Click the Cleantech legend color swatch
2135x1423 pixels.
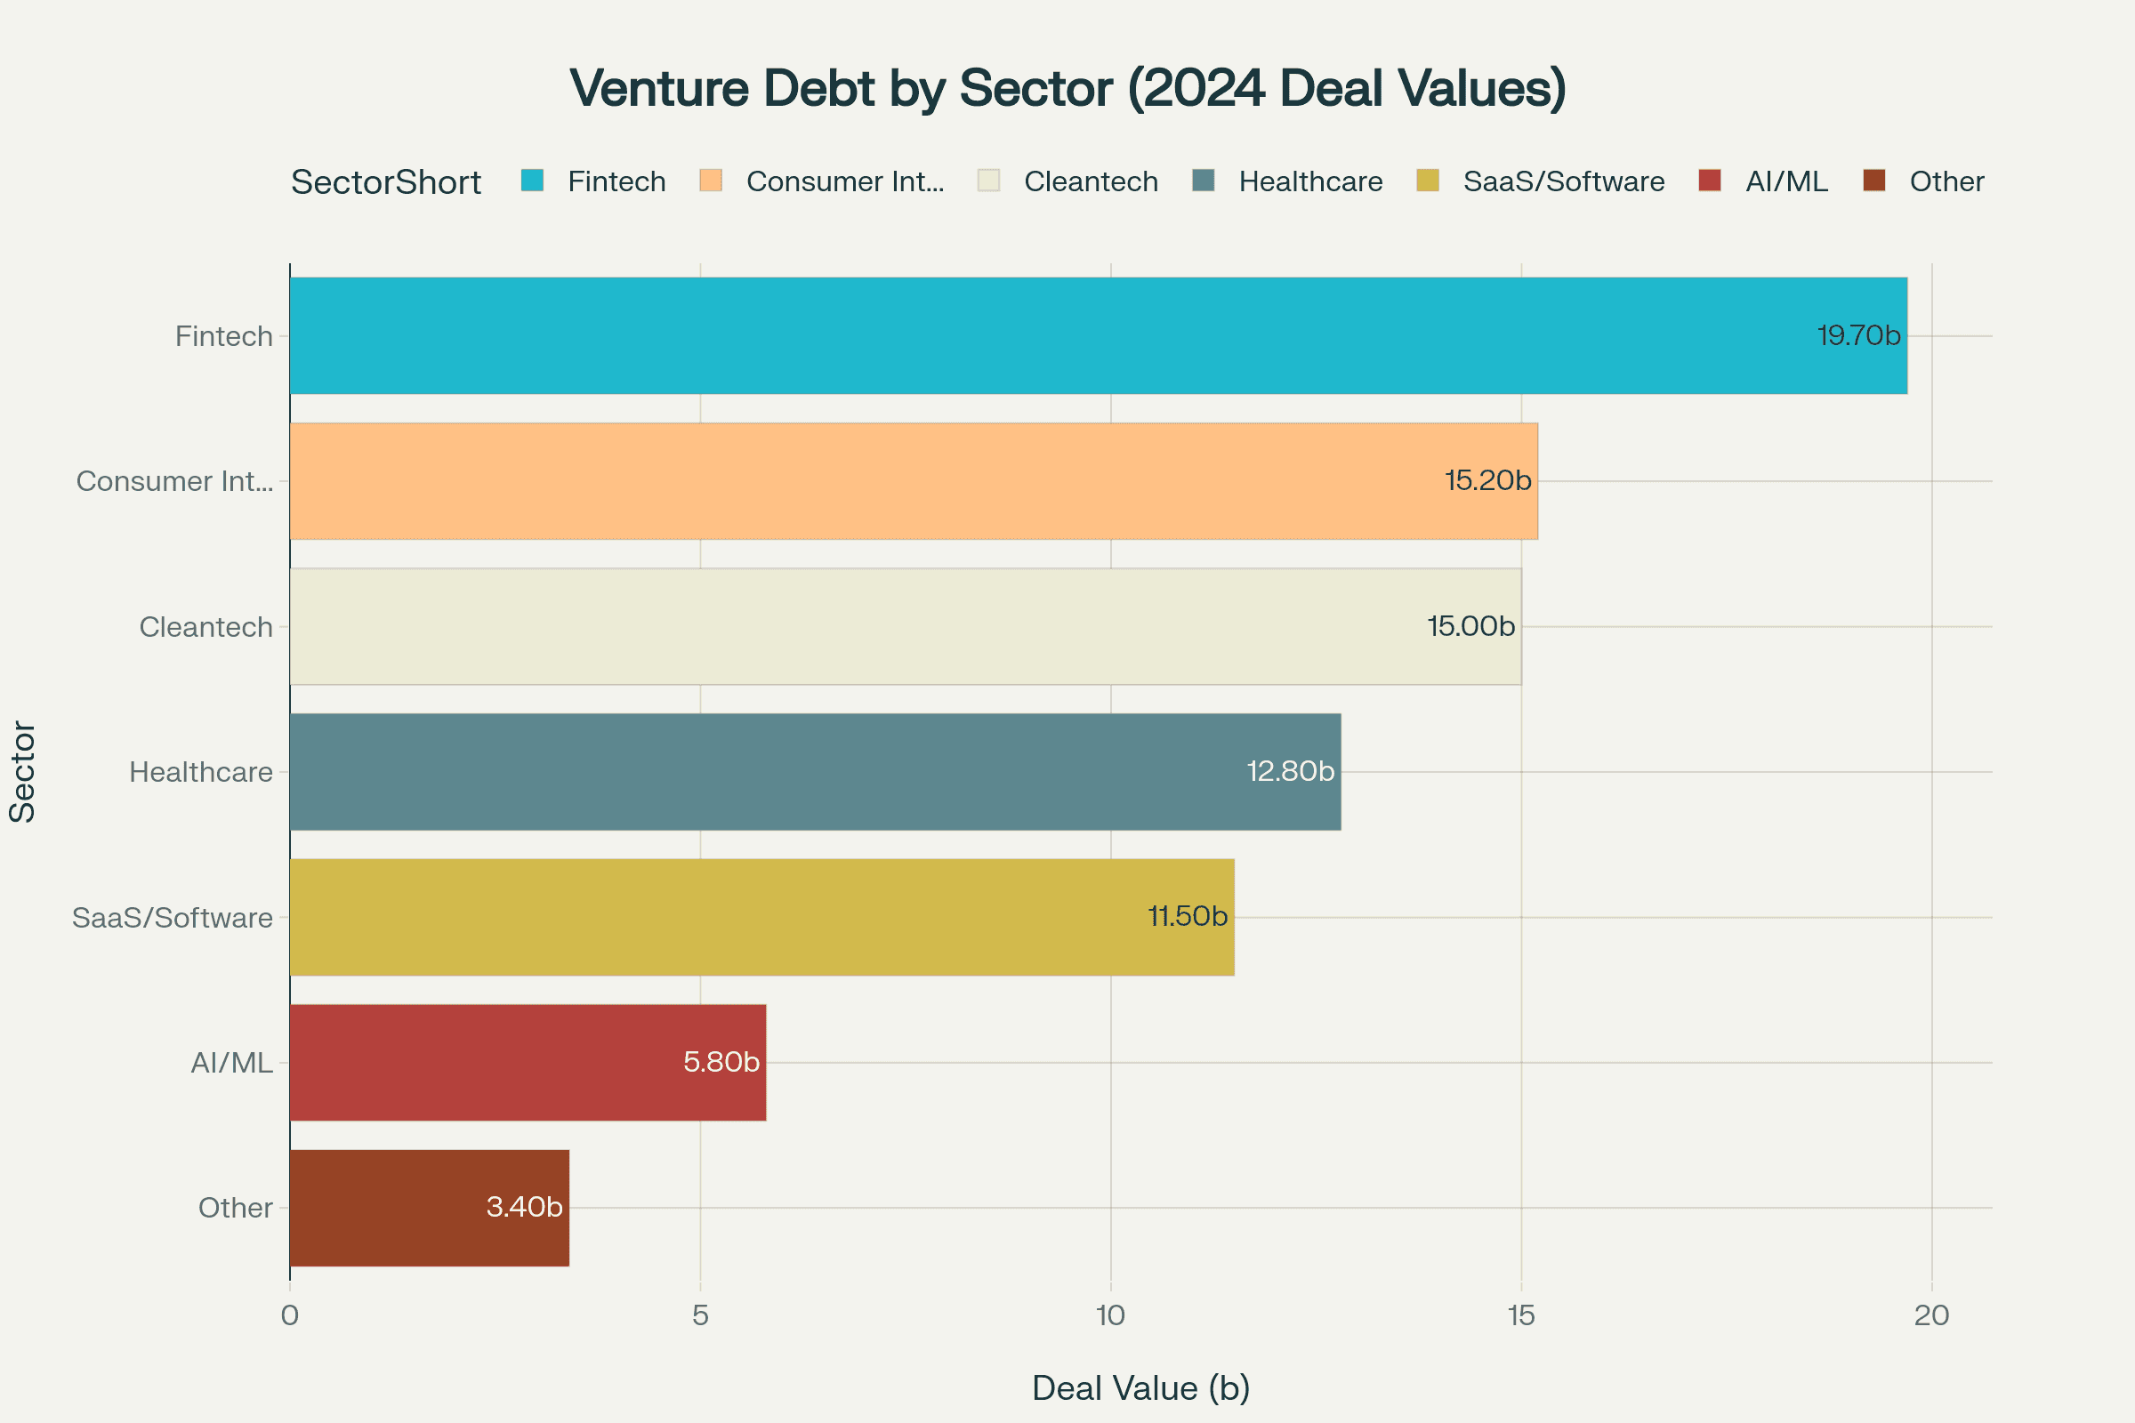click(988, 181)
